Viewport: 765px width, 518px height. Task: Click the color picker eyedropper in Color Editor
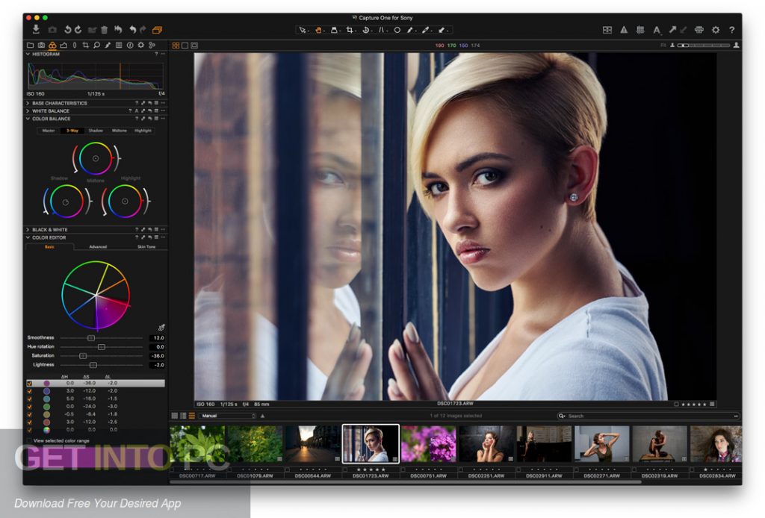(161, 328)
